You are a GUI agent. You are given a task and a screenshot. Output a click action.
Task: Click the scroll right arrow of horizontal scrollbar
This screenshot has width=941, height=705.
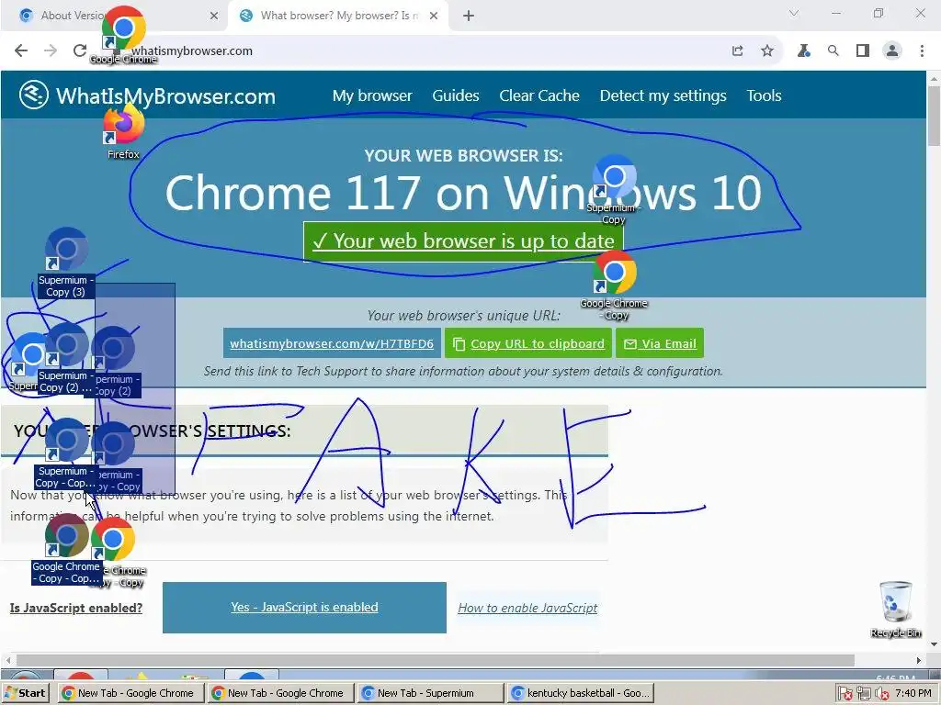click(919, 660)
